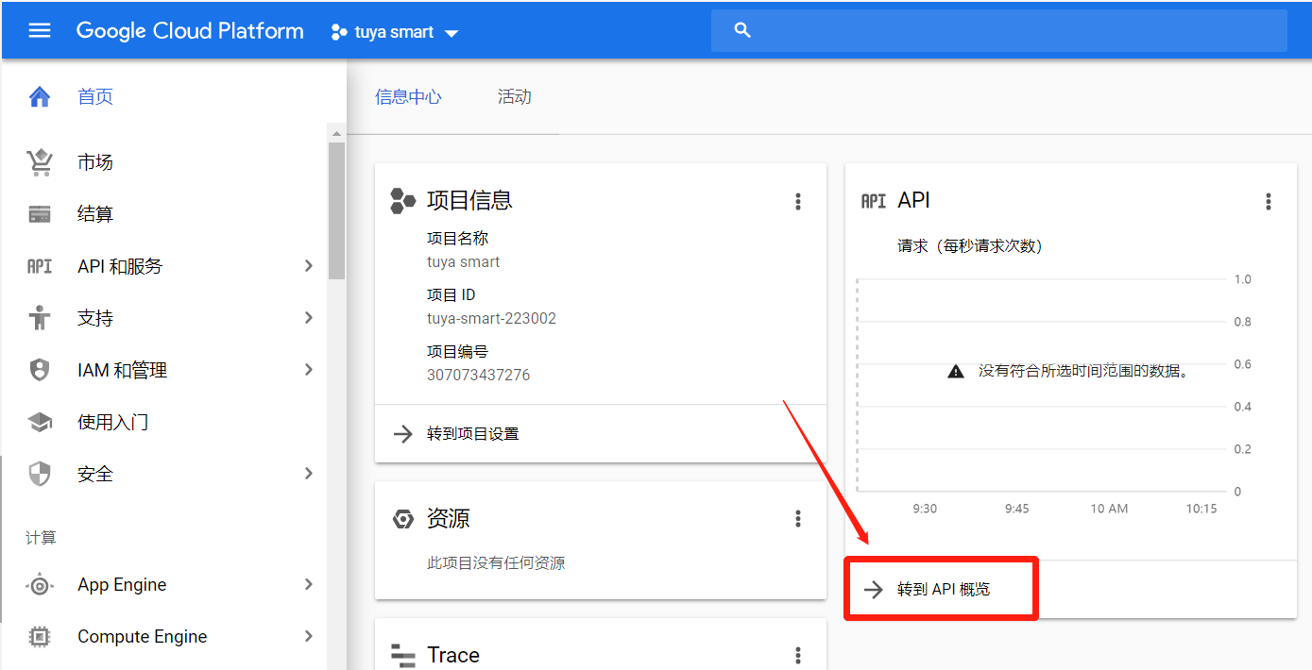1312x670 pixels.
Task: Expand the App Engine submenu chevron
Action: (x=308, y=585)
